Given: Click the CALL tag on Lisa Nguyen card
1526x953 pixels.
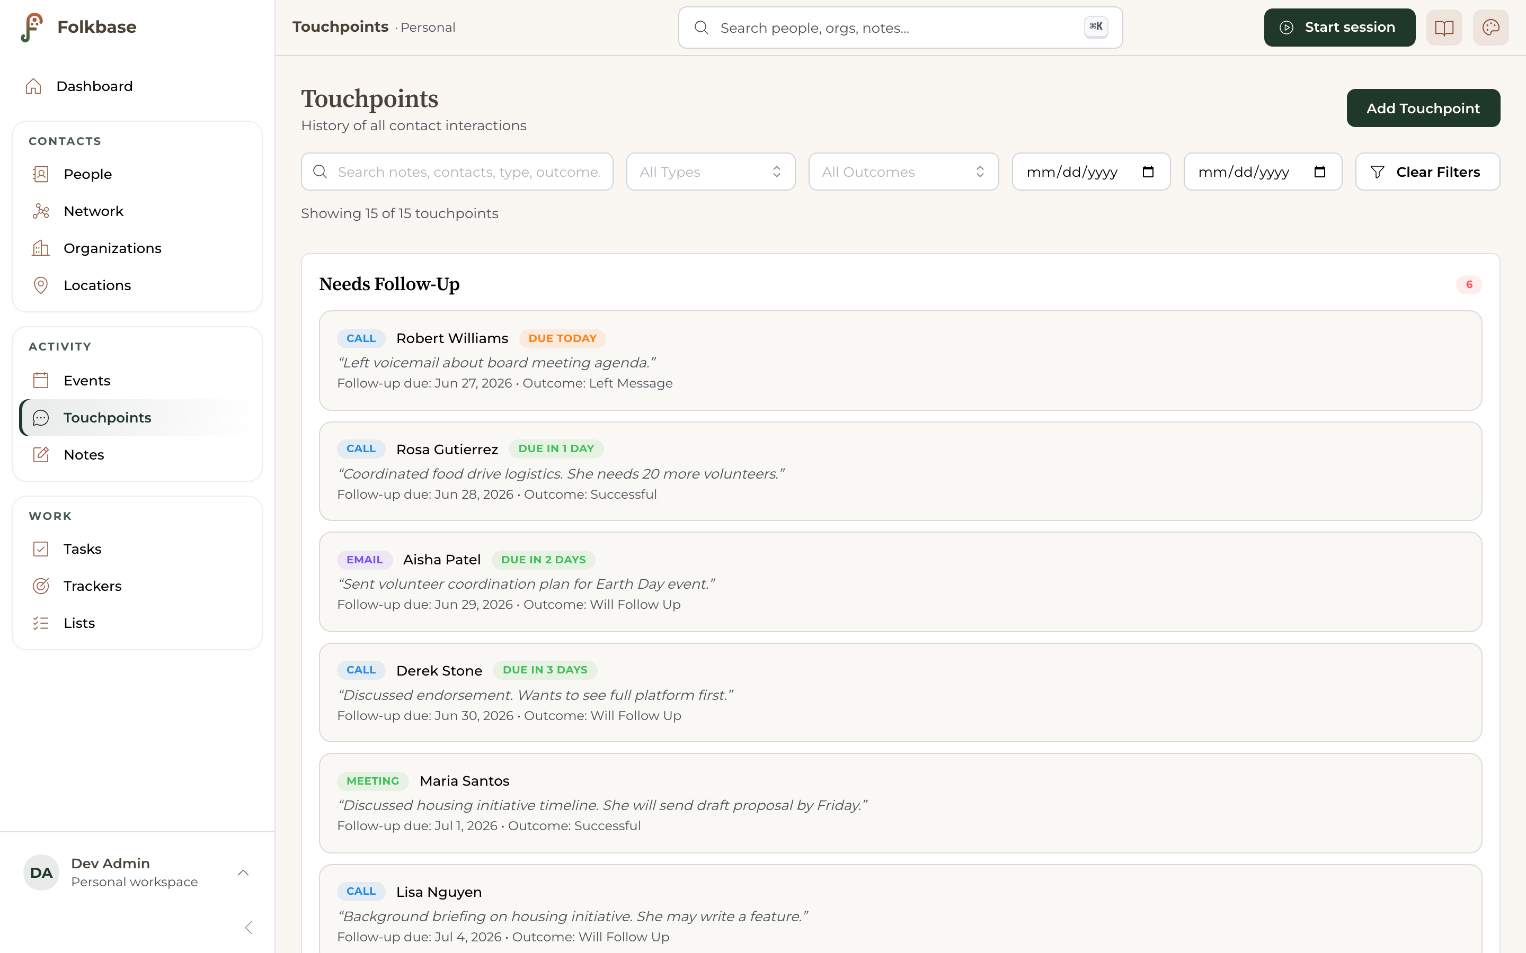Looking at the screenshot, I should 361,891.
